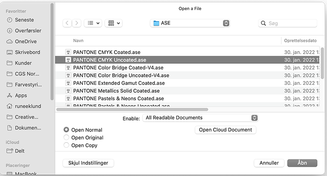
Task: Open iCloud Delt shared folder
Action: [x=15, y=151]
